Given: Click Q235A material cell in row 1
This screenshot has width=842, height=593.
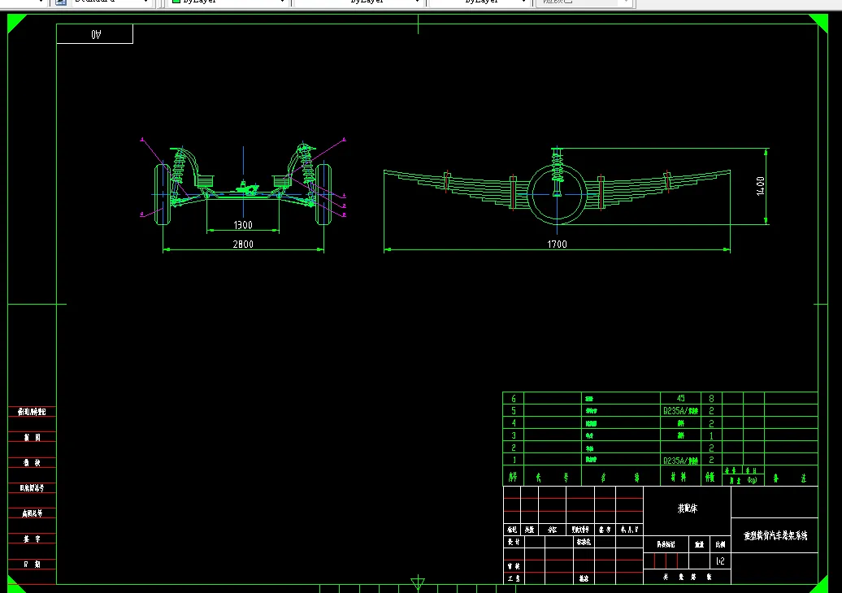Looking at the screenshot, I should pos(680,461).
